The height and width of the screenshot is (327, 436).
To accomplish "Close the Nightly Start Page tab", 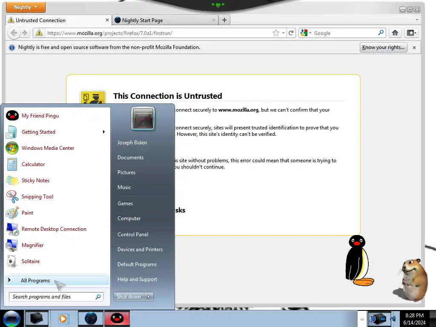I will point(214,20).
